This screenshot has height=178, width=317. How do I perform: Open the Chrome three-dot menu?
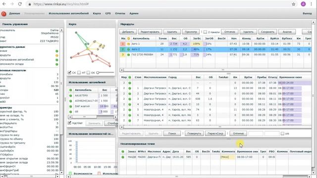click(312, 4)
